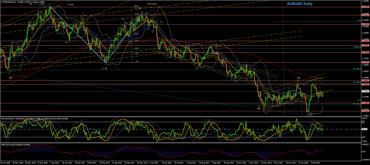Select the 1.11506 price level label
The width and height of the screenshot is (370, 165).
tap(365, 111)
